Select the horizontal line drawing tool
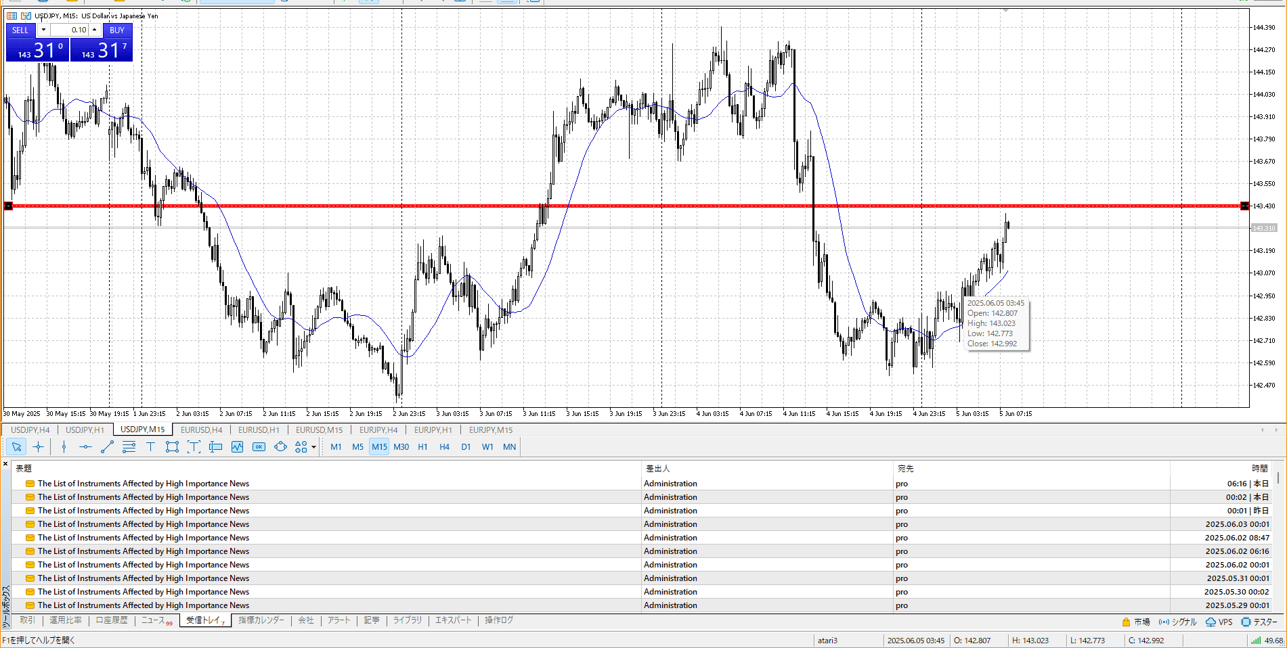Image resolution: width=1287 pixels, height=648 pixels. pyautogui.click(x=85, y=447)
